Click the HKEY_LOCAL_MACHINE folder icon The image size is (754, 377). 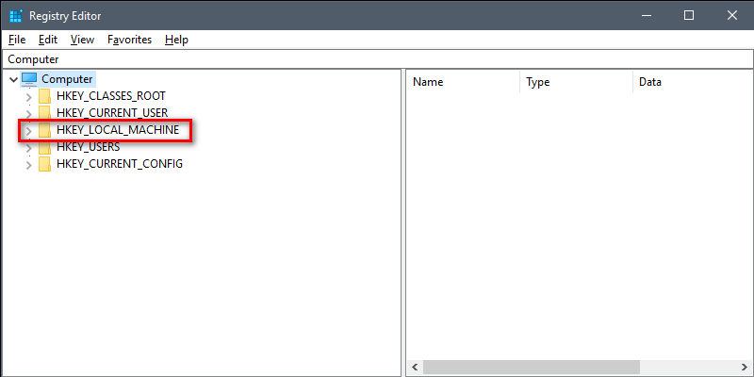pos(44,130)
